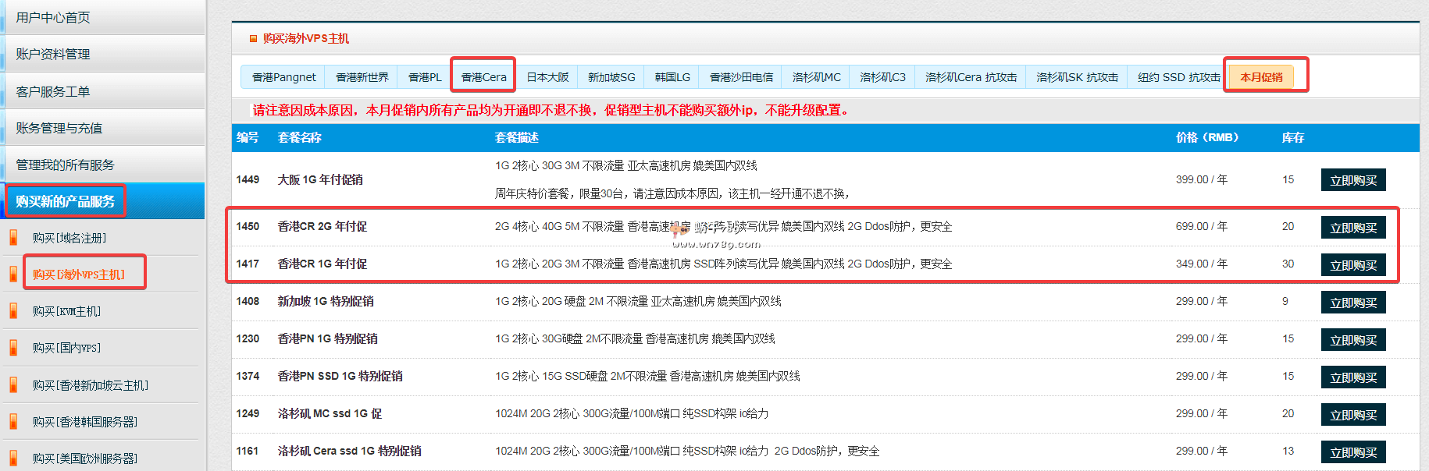This screenshot has width=1429, height=471.
Task: Click the orange icon beside 购买[KVM主机]
Action: click(13, 311)
